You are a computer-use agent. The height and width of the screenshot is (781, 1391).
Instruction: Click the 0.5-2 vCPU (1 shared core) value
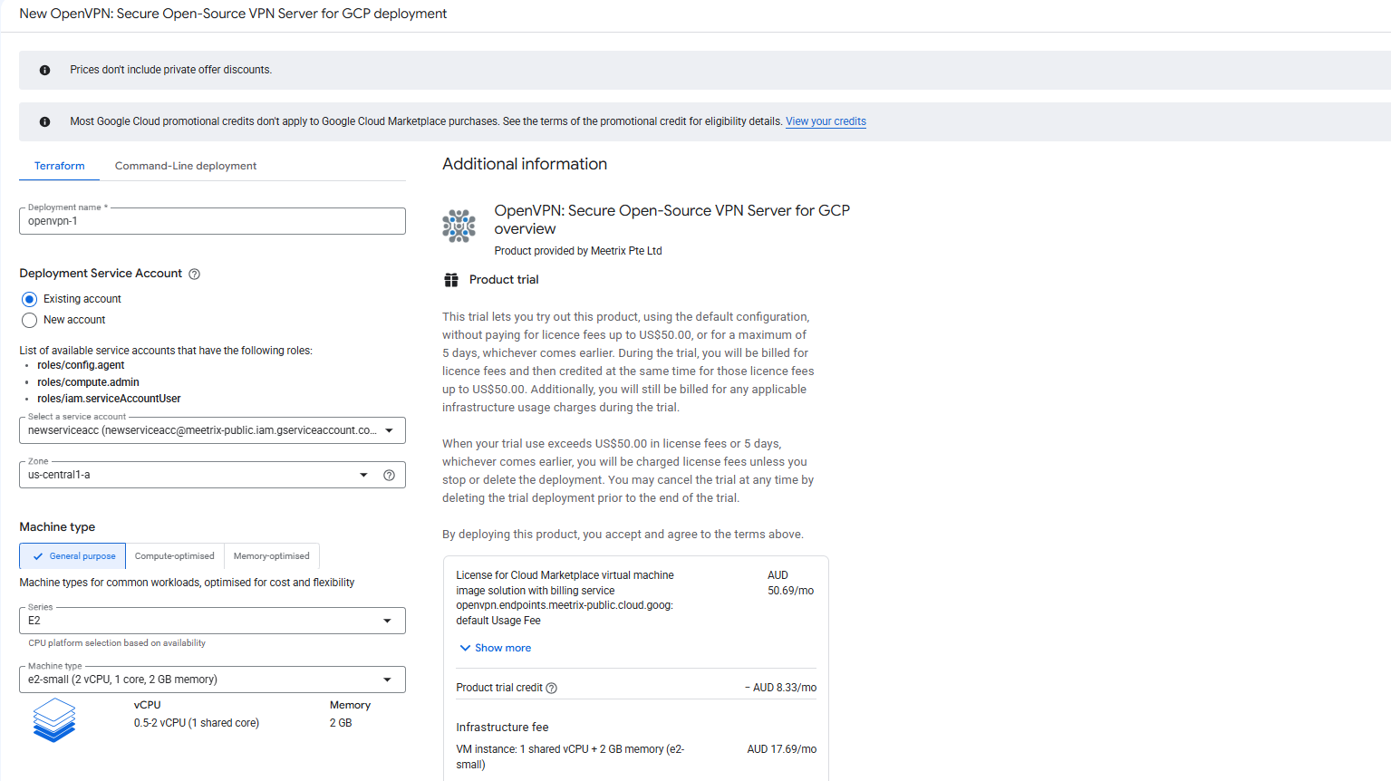[x=197, y=723]
